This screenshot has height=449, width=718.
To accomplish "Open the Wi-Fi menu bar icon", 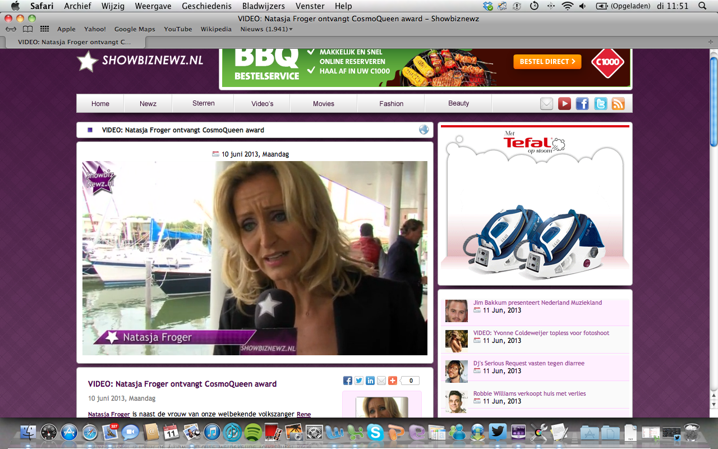I will pyautogui.click(x=568, y=6).
